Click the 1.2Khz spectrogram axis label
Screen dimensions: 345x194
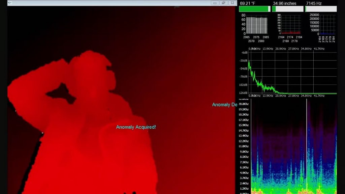tap(244, 189)
